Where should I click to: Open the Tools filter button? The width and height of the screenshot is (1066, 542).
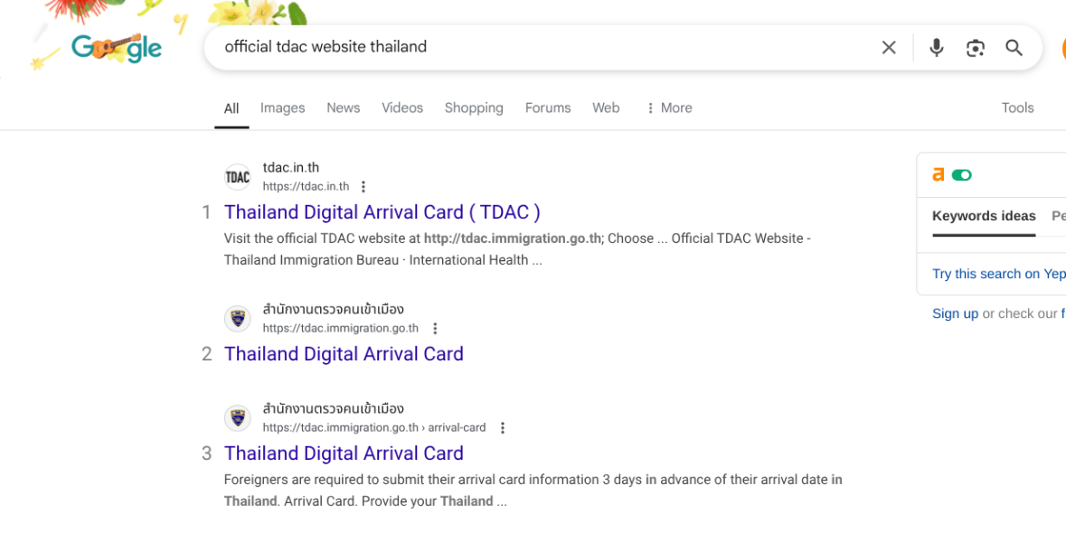[x=1017, y=108]
